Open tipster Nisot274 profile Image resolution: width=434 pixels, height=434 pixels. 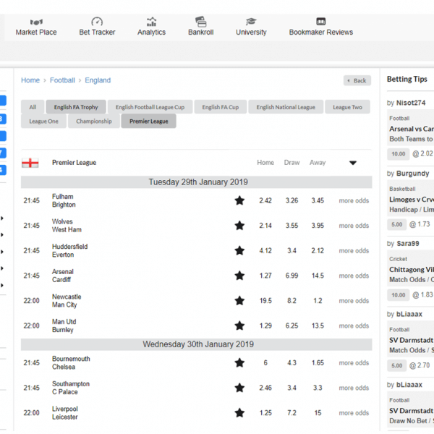pos(411,103)
